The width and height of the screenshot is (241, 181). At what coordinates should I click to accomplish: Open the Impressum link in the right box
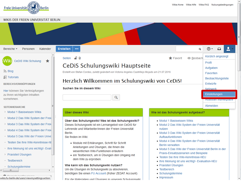click(166, 177)
